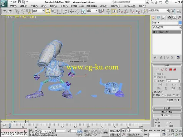Viewport: 183px width, 137px height.
Task: Toggle Percent Snap
Action: coord(132,11)
